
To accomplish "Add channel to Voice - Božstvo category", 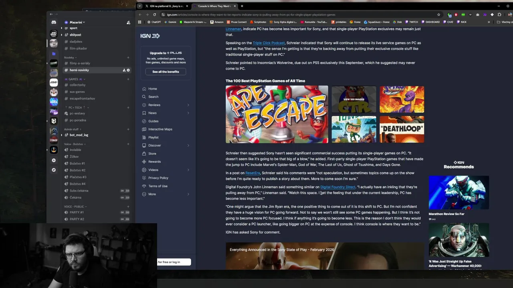I will 128,144.
